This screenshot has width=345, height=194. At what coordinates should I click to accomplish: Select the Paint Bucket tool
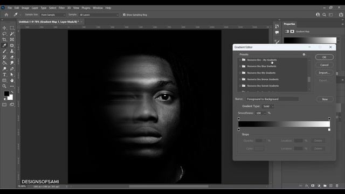tap(4, 63)
